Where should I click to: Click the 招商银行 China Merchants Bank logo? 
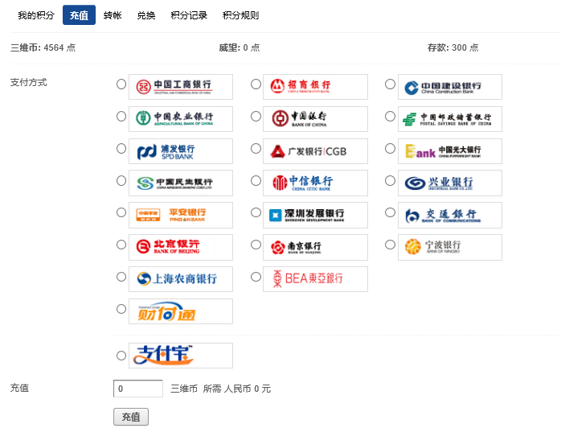coord(315,87)
